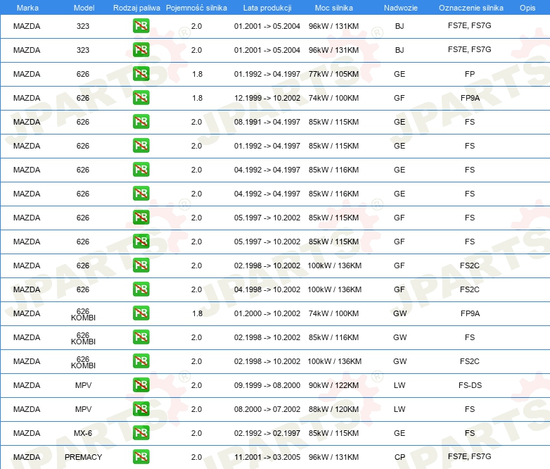Viewport: 550px width, 469px height.
Task: Click the fuel icon in the 626 02.1998 FS2C GF row
Action: [x=141, y=265]
